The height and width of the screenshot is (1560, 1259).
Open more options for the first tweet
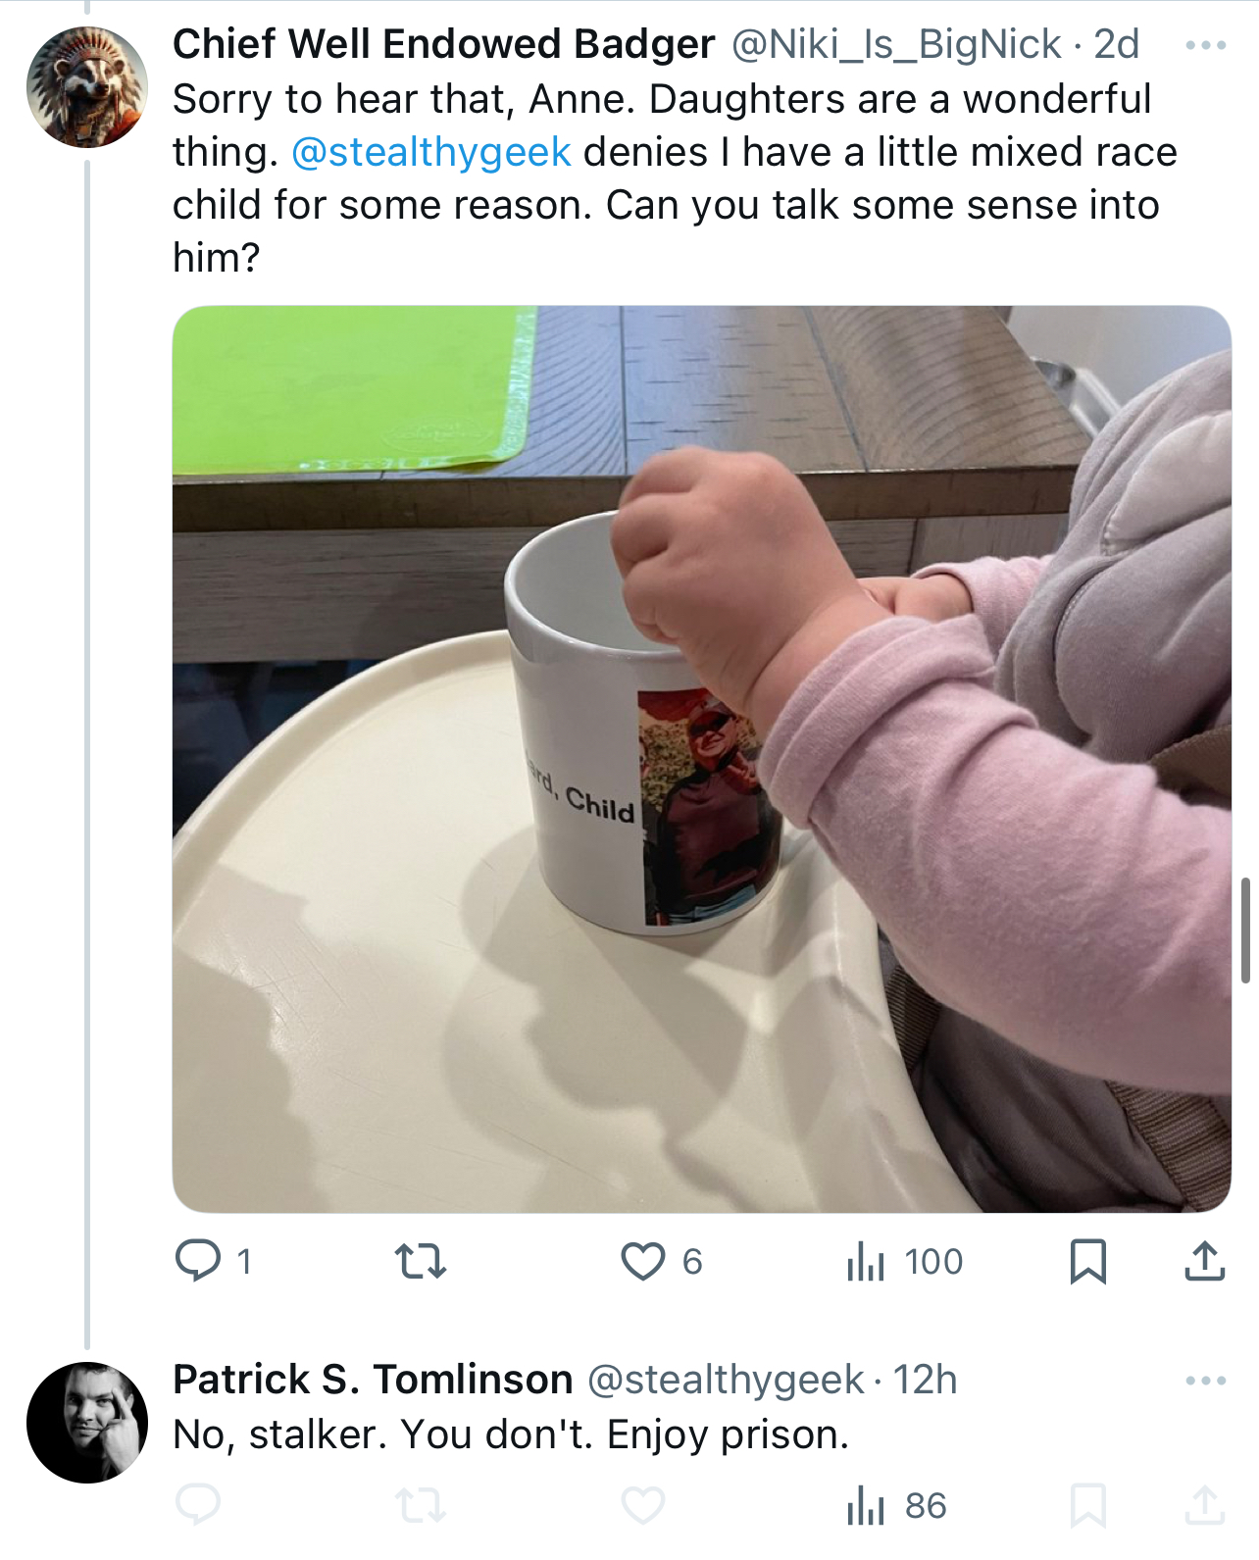pyautogui.click(x=1205, y=45)
